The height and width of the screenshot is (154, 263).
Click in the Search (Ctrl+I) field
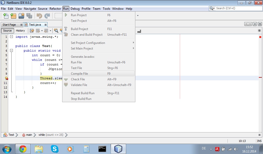pyautogui.click(x=239, y=8)
